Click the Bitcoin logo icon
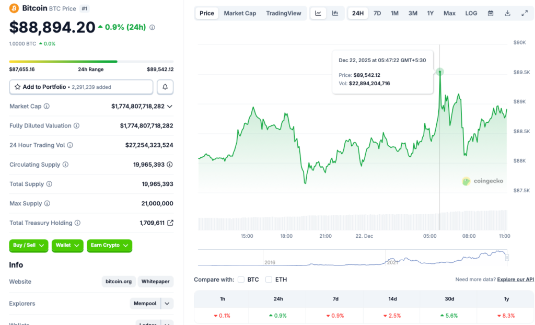 coord(14,8)
